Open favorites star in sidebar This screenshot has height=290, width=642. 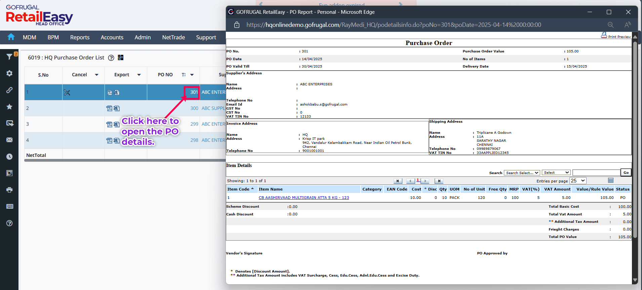click(x=9, y=107)
